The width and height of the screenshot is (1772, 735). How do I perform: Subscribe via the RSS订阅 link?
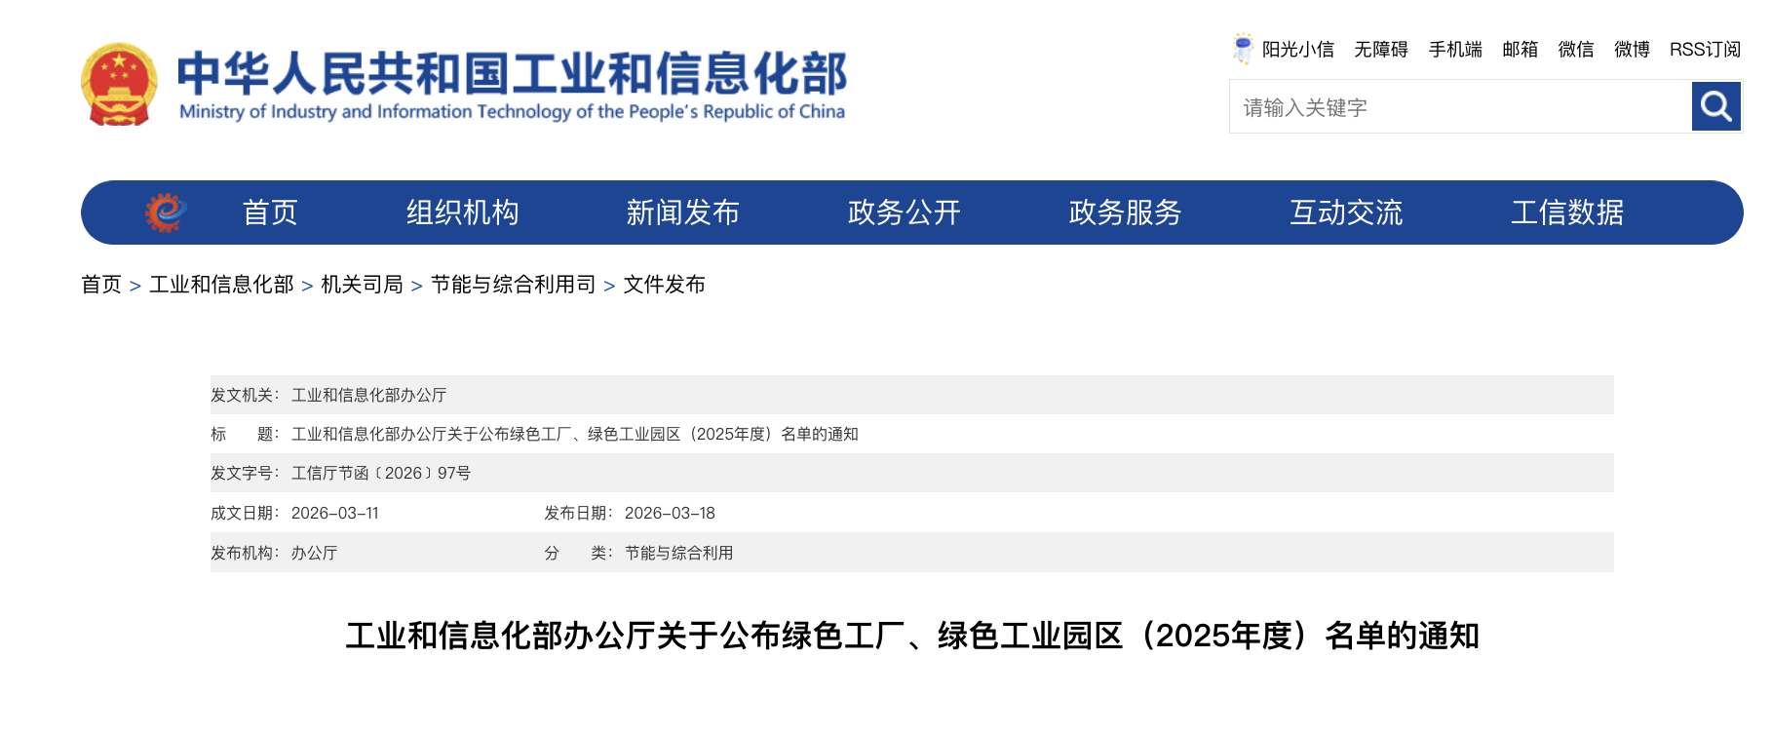tap(1704, 50)
